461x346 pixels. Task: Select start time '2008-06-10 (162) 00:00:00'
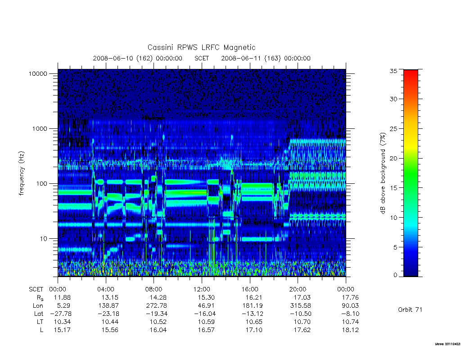(138, 58)
